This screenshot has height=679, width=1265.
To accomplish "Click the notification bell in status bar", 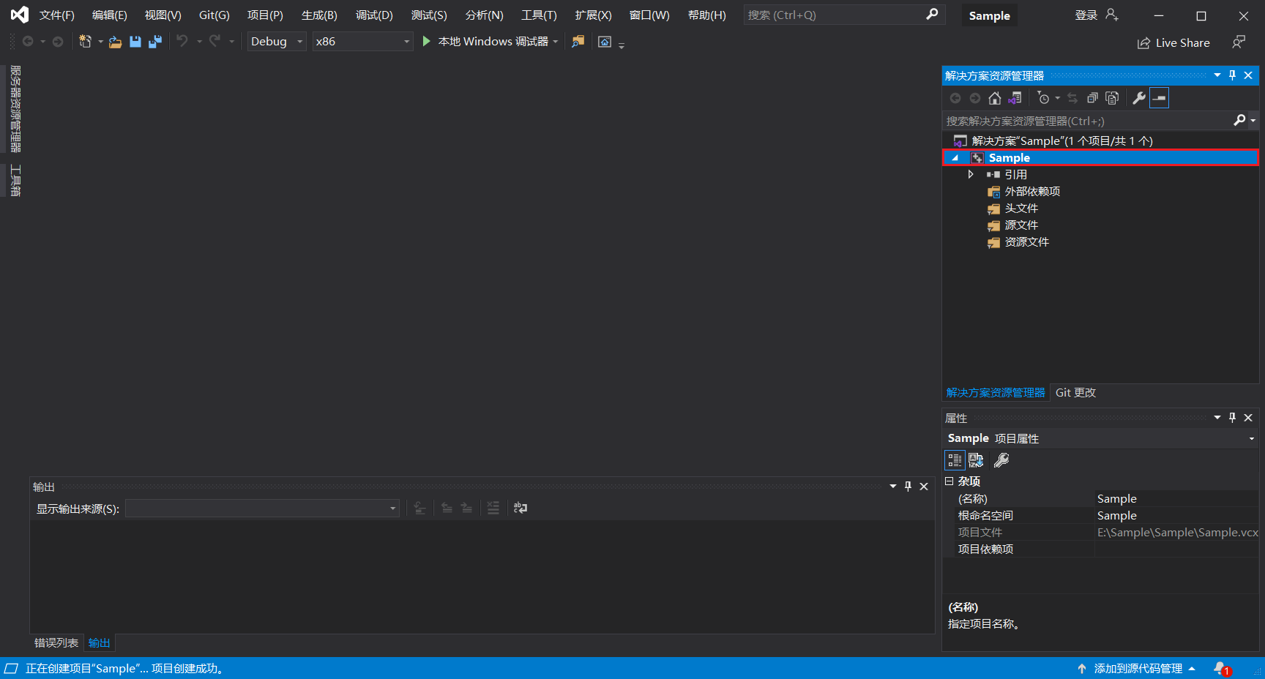I will tap(1221, 668).
